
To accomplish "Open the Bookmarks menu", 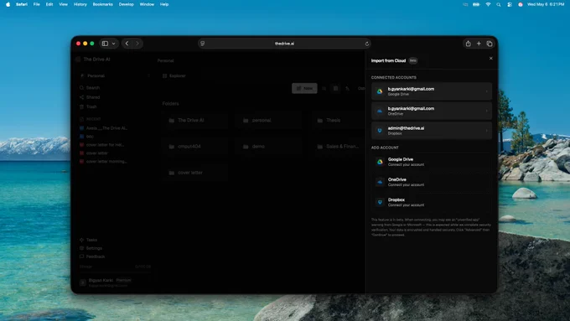I will [x=102, y=4].
